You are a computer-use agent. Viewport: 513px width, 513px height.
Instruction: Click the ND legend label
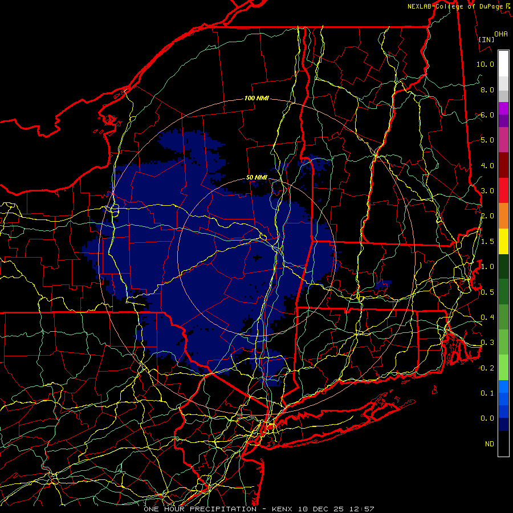[490, 444]
